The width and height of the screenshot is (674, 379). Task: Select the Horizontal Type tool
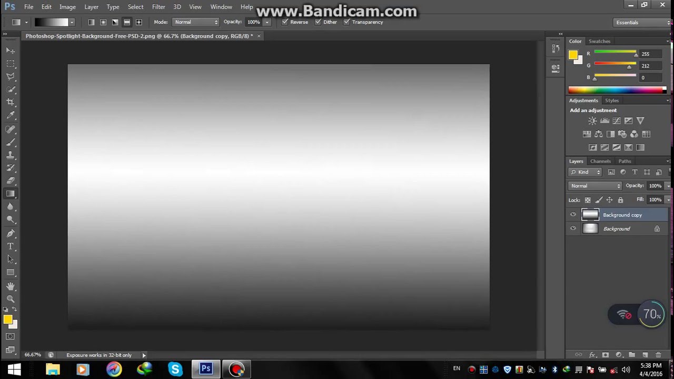point(9,246)
